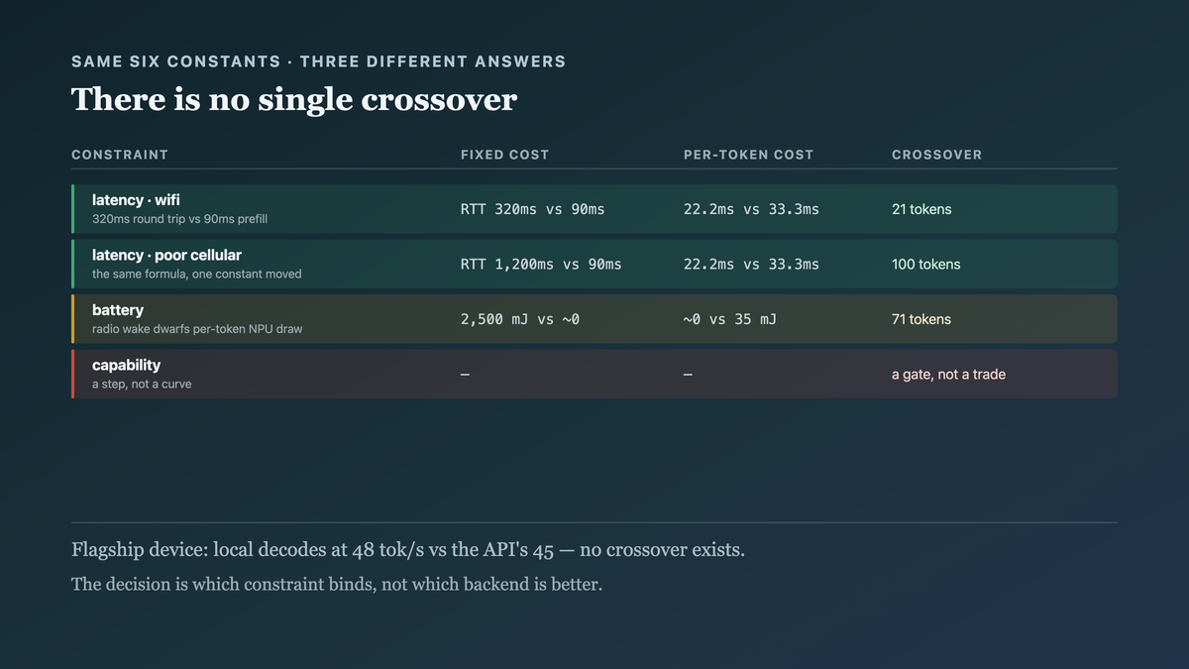
Task: Click the 'RTT 320ms vs 90ms' cell
Action: (532, 209)
